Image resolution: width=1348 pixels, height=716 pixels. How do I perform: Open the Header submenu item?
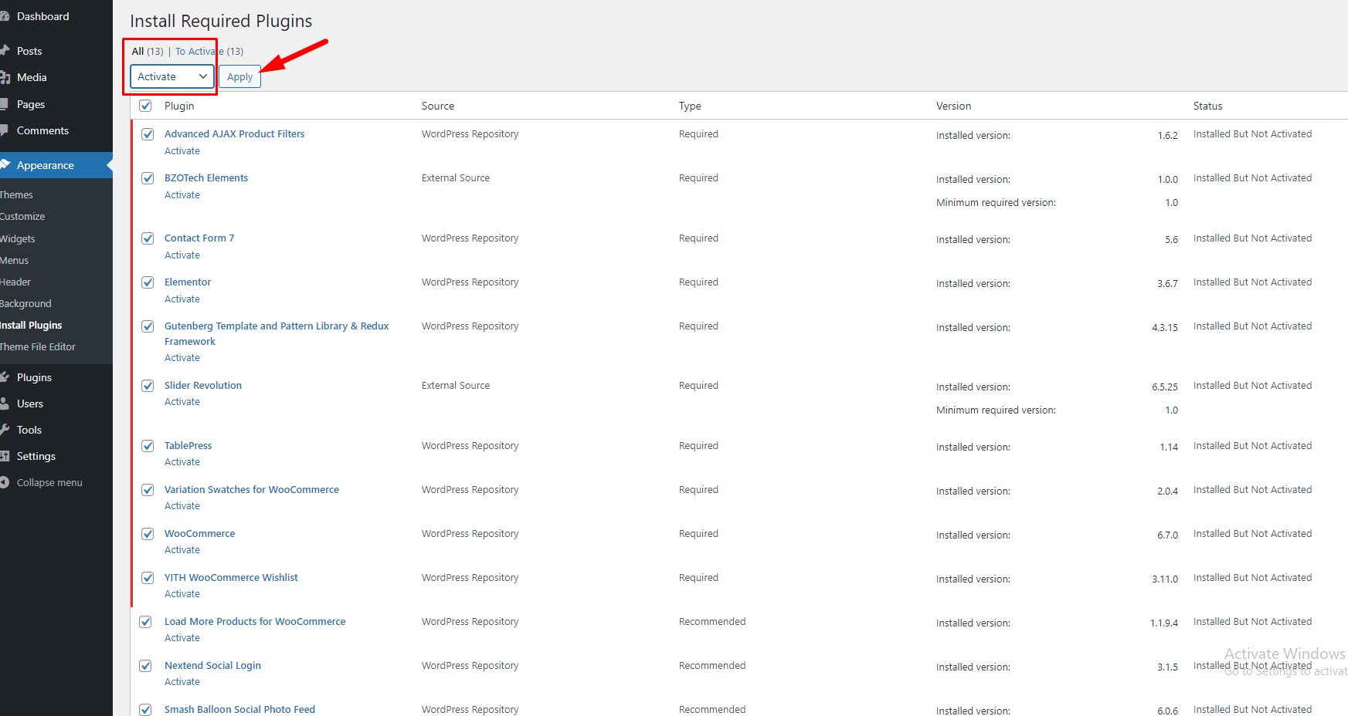pos(15,282)
